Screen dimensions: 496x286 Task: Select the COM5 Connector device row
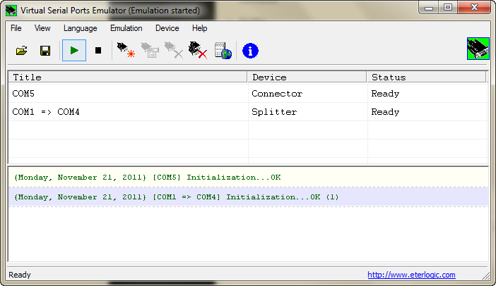[x=127, y=94]
